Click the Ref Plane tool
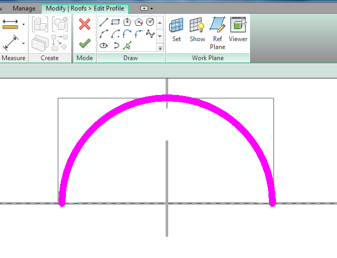Screen dimensions: 337x258 click(x=217, y=32)
